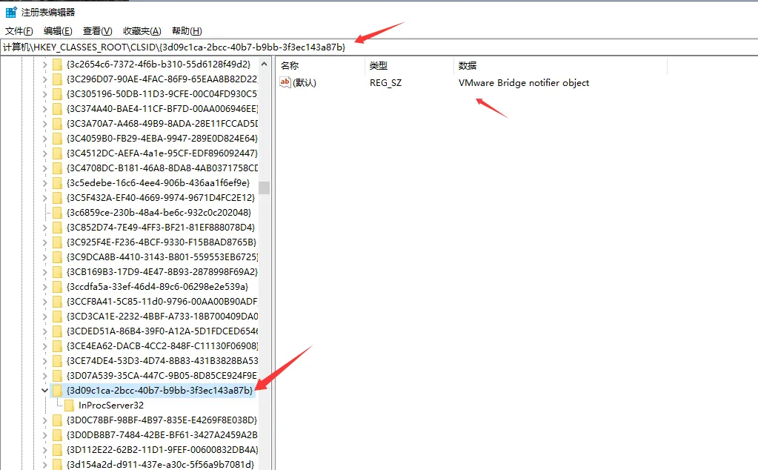
Task: Click the tree pane vertical scrollbar thumb
Action: pos(264,187)
